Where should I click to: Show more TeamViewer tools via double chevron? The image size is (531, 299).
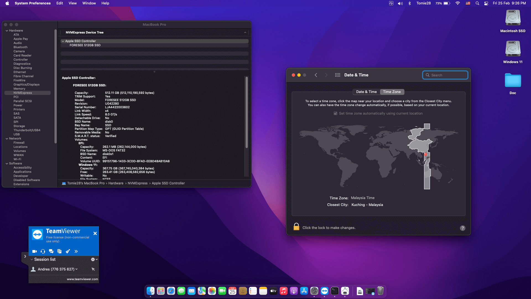[x=76, y=251]
